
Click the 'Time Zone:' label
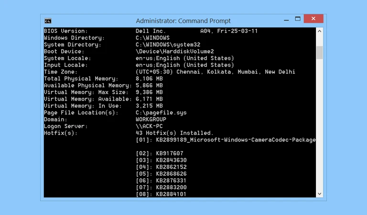coord(61,72)
